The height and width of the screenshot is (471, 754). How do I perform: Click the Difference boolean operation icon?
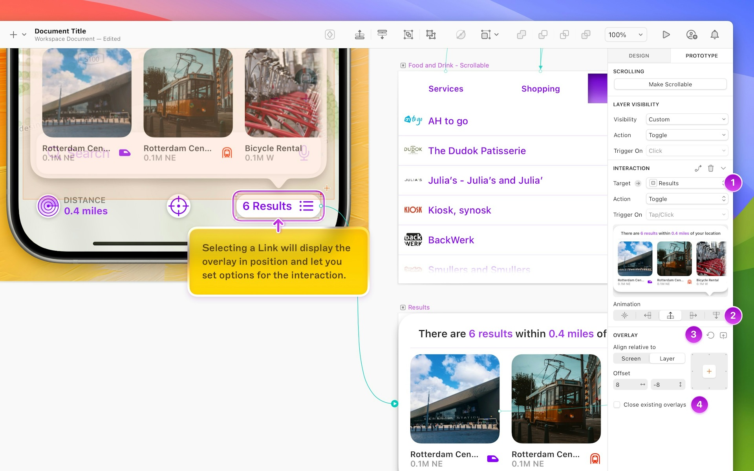[x=586, y=35]
